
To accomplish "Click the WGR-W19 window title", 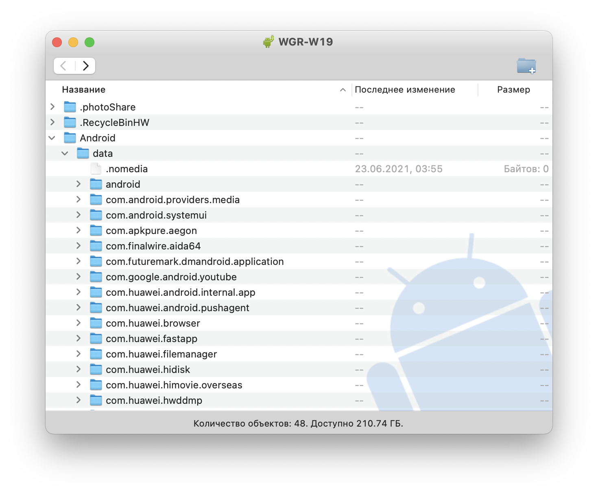I will pyautogui.click(x=306, y=42).
